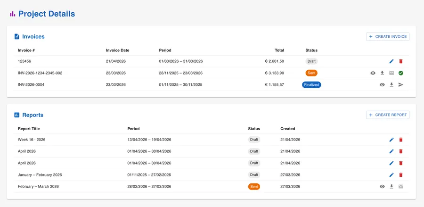The height and width of the screenshot is (207, 424).
Task: Click period 01/11/2025 – 30/11/2025
Action: [180, 85]
